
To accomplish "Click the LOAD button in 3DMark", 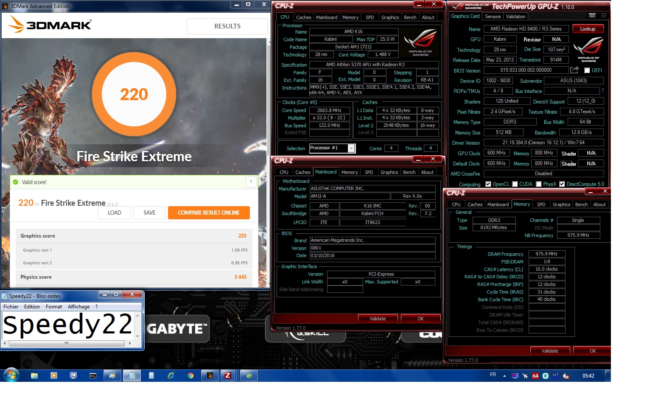I will pos(115,213).
